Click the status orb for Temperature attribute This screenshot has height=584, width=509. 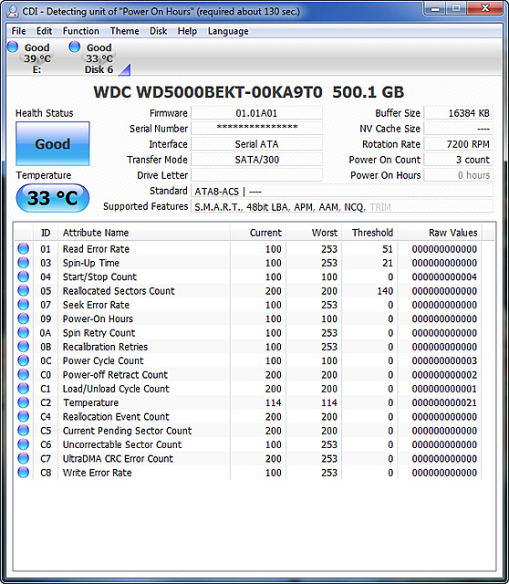23,402
